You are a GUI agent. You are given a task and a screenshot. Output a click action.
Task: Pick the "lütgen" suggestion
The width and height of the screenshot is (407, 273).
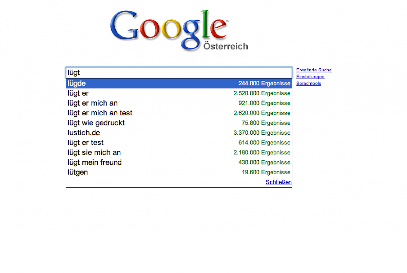point(78,172)
